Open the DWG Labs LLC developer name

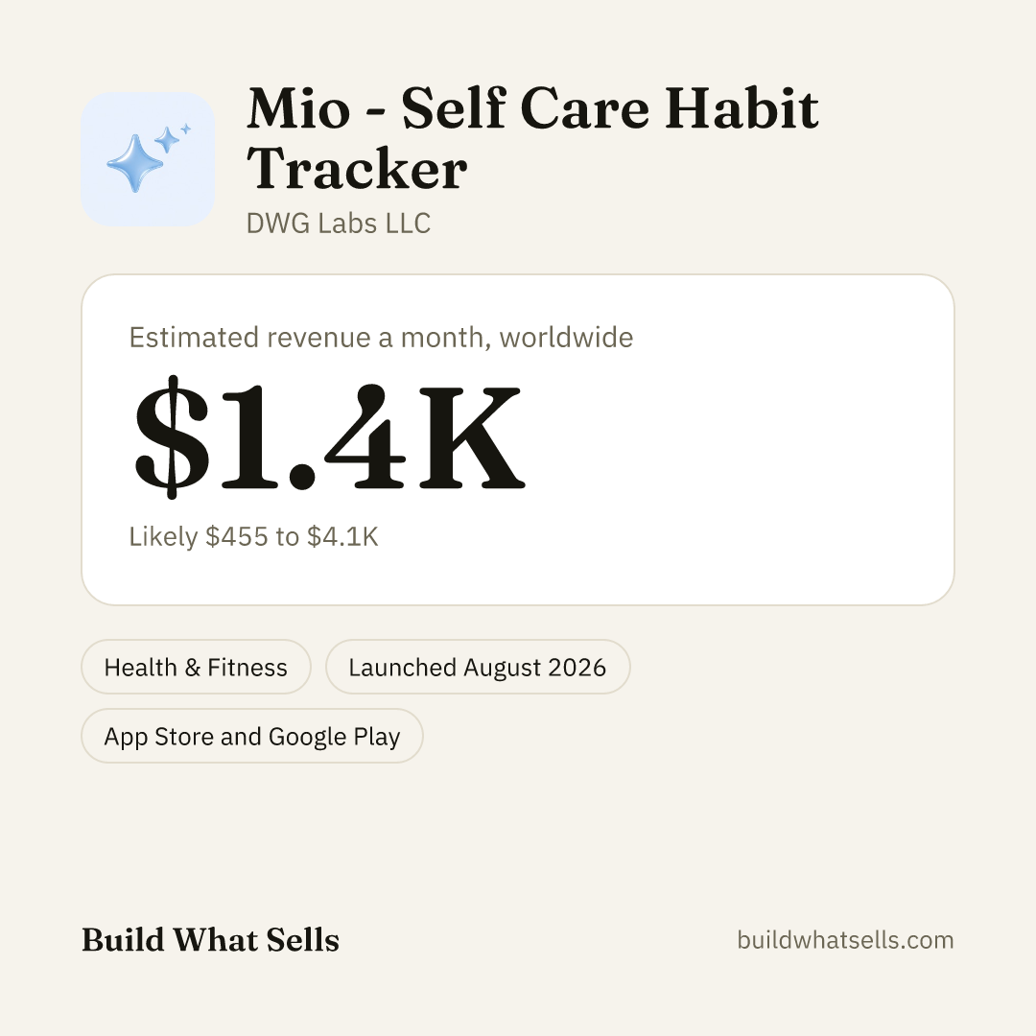click(x=339, y=224)
